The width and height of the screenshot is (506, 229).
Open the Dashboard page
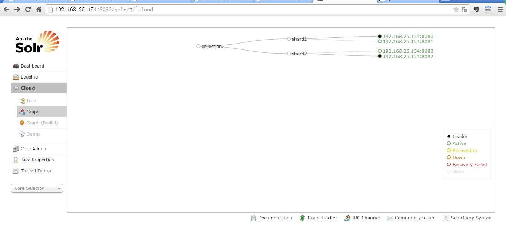point(39,66)
